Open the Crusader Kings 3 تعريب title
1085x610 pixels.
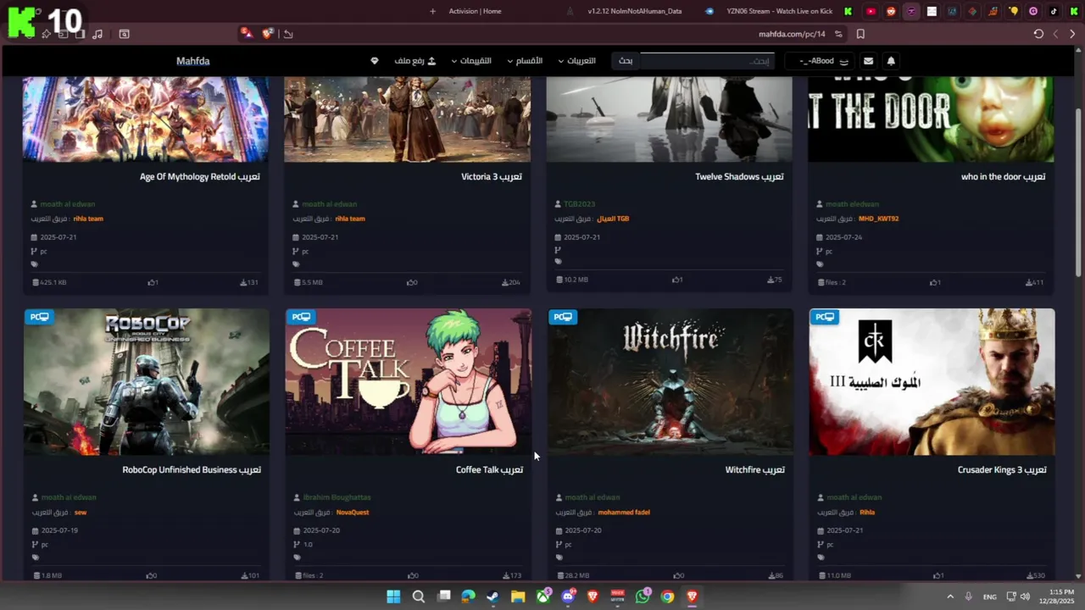[x=1002, y=470]
